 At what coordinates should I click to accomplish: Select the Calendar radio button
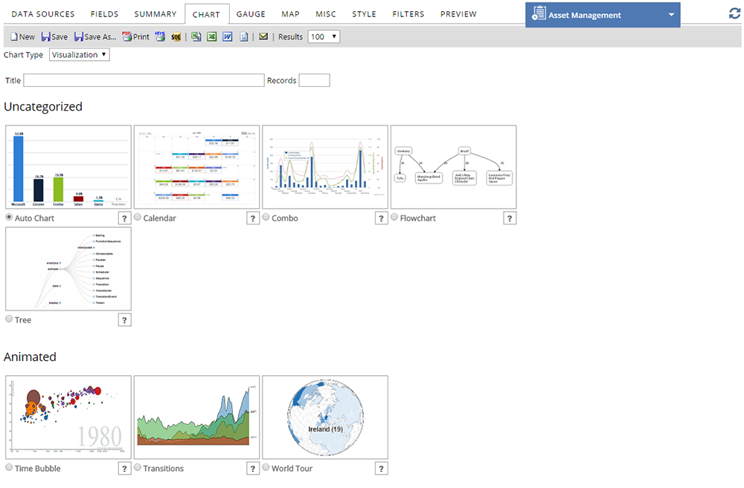pyautogui.click(x=138, y=218)
